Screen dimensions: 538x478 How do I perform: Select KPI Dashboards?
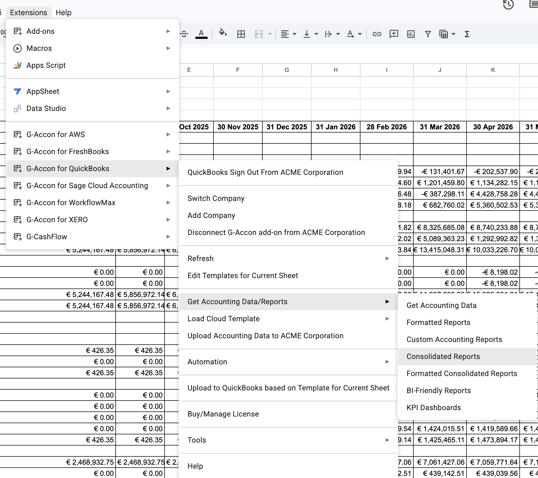point(467,407)
